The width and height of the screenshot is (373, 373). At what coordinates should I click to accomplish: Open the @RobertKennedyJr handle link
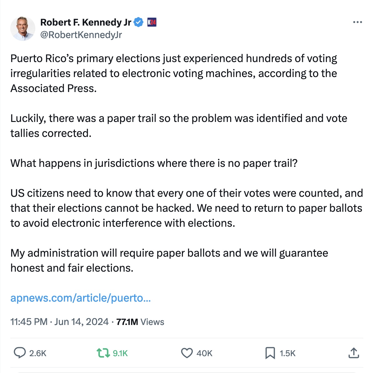point(81,35)
